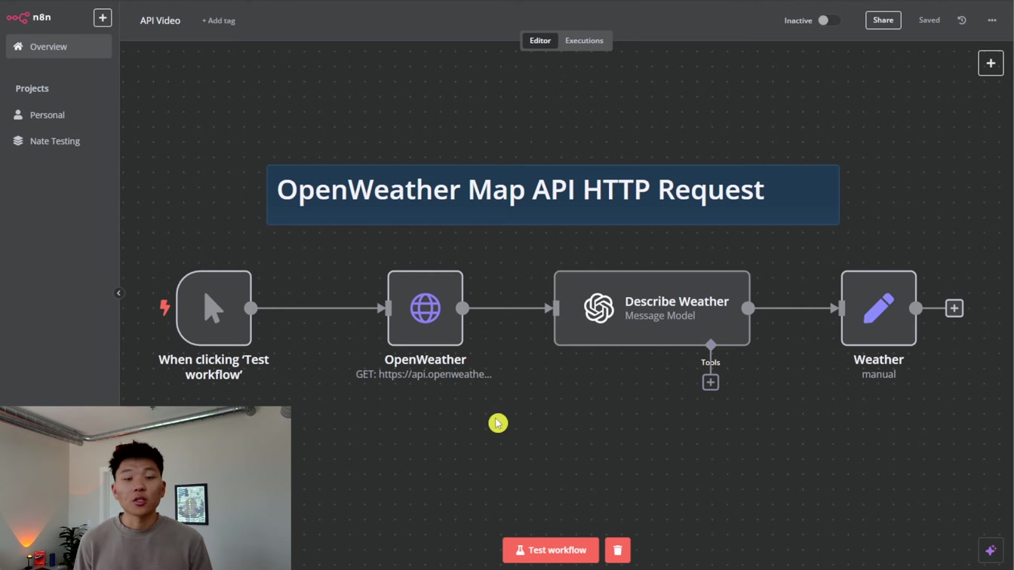The image size is (1014, 570).
Task: Click the Describe Weather output connector
Action: click(748, 308)
